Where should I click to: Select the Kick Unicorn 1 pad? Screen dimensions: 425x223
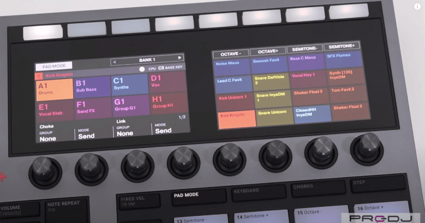click(236, 102)
